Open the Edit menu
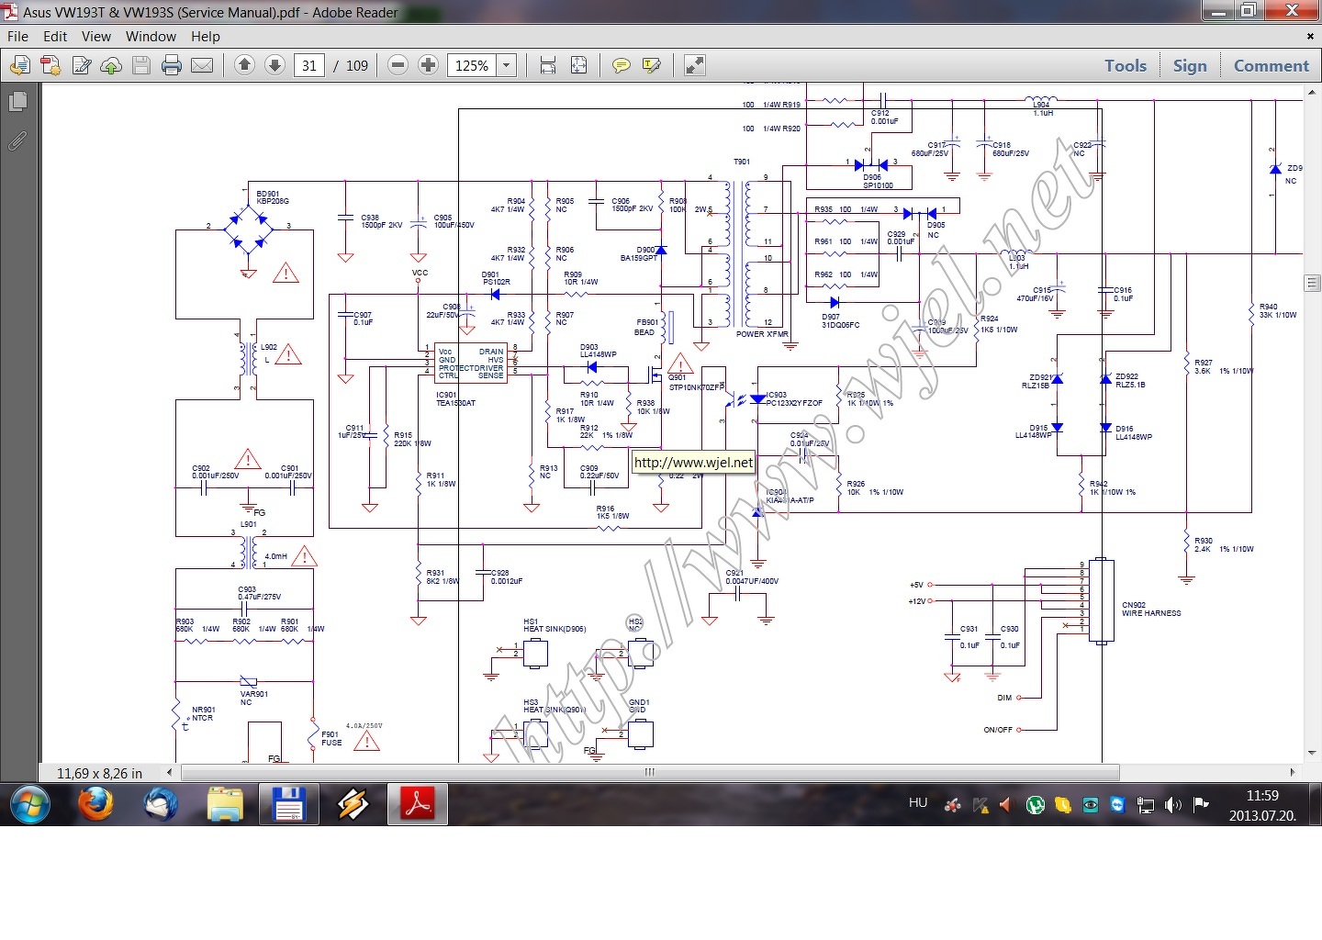 tap(55, 37)
